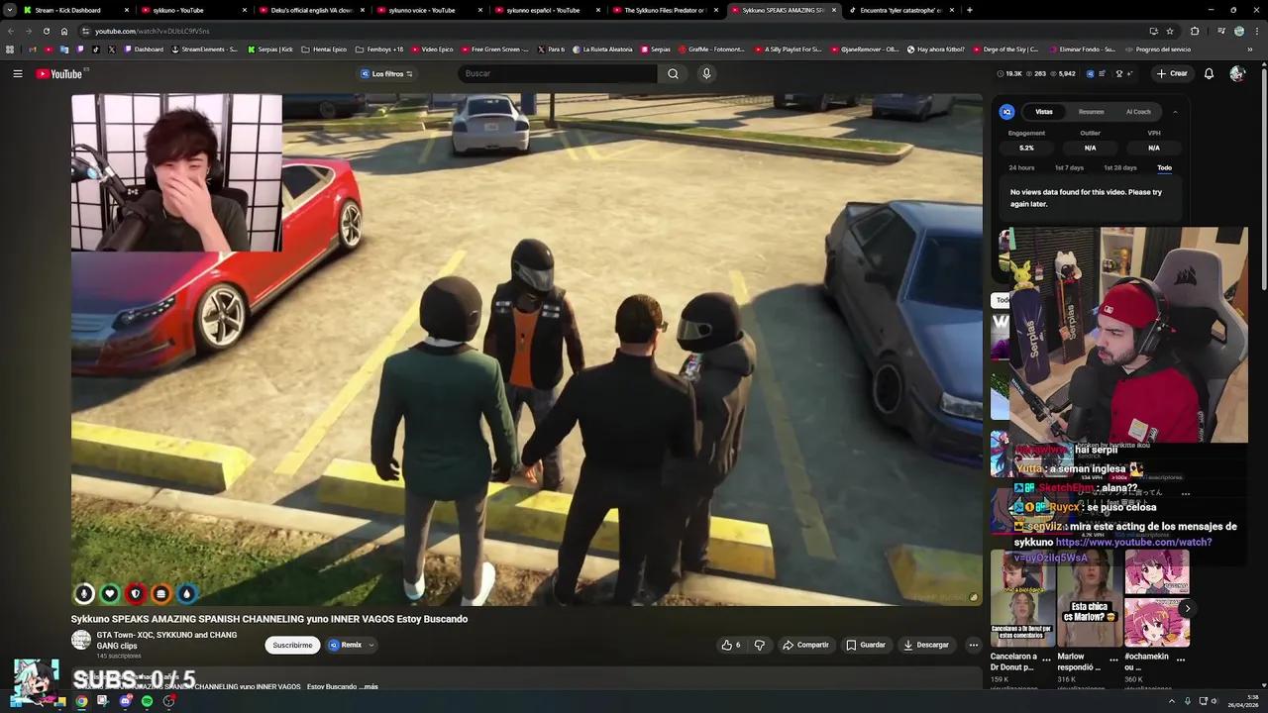The height and width of the screenshot is (713, 1268).
Task: Click the browser home icon
Action: (x=64, y=31)
